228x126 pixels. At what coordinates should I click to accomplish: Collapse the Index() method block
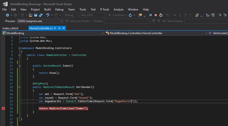(19, 66)
